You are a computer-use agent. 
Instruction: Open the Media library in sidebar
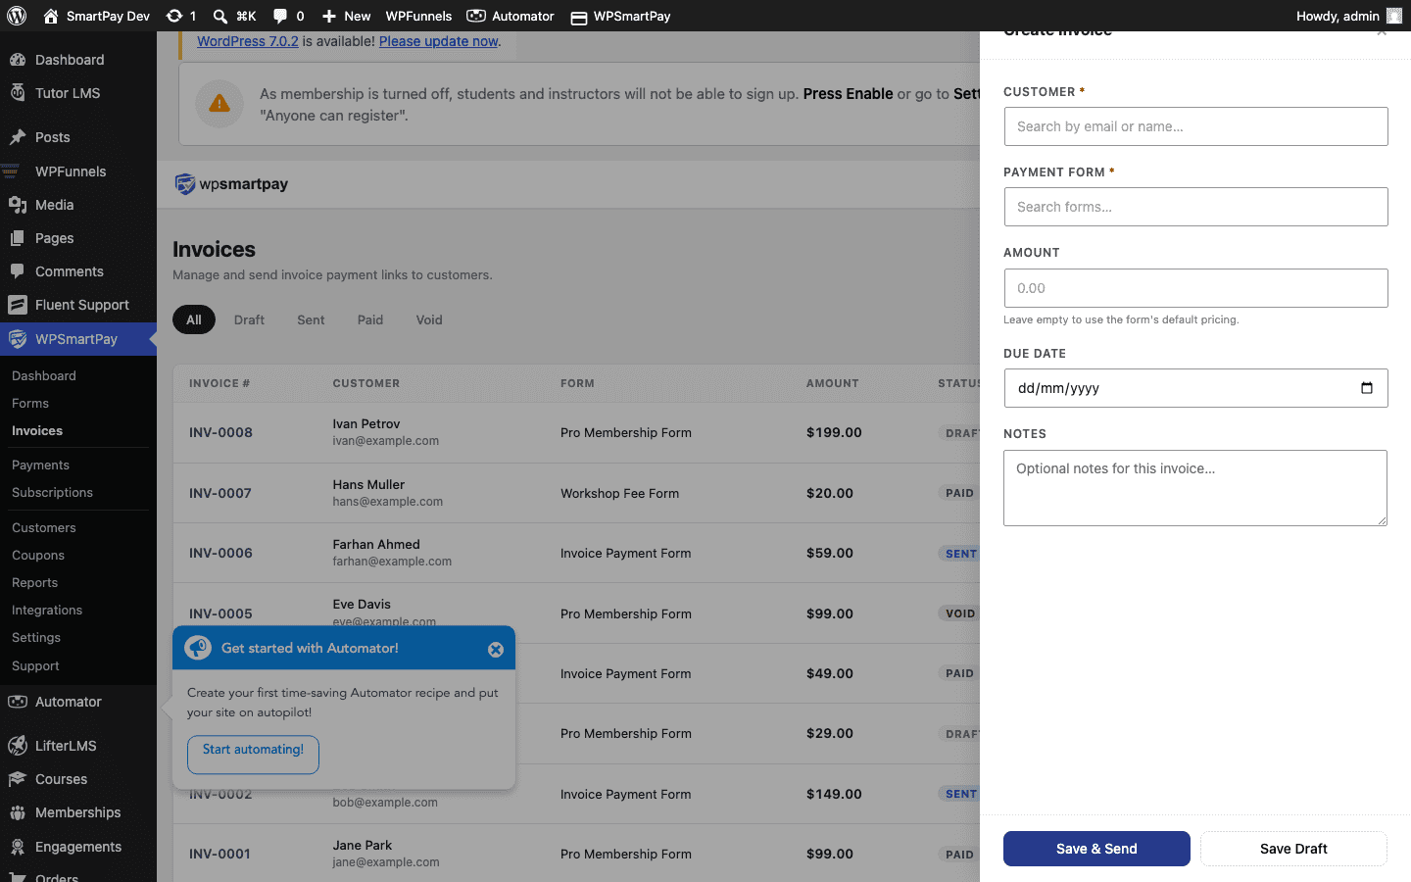click(x=78, y=205)
